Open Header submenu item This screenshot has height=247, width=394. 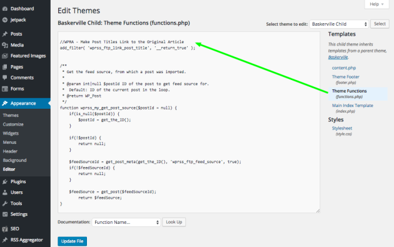coord(10,151)
